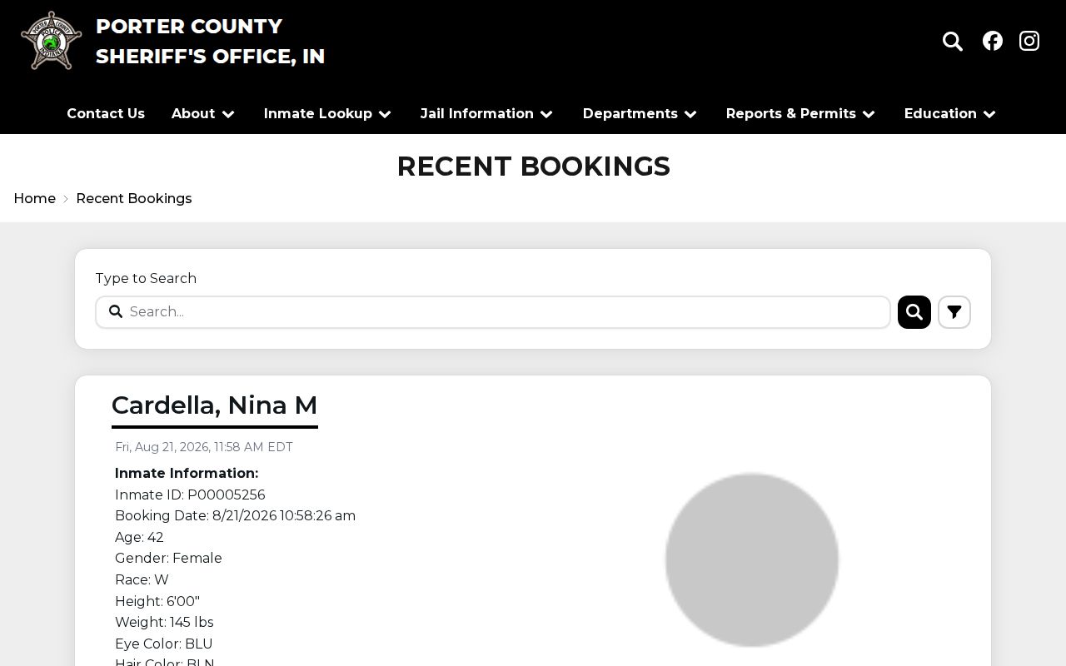Open the Cardella, Nina M booking record
This screenshot has height=666, width=1066.
point(215,405)
